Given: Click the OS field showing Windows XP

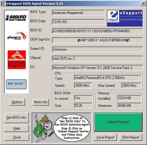Looking at the screenshot, I should (x=97, y=68).
